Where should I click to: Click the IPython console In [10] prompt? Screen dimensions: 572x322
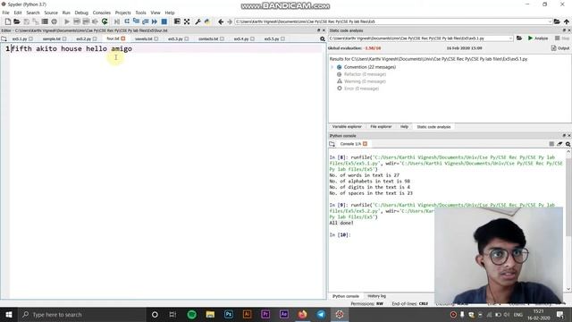[340, 234]
